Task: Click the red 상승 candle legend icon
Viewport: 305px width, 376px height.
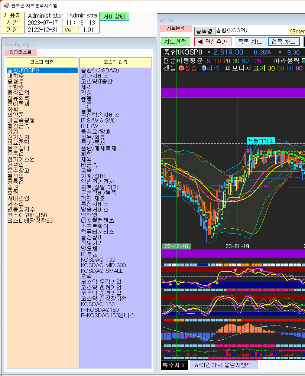Action: tap(181, 68)
